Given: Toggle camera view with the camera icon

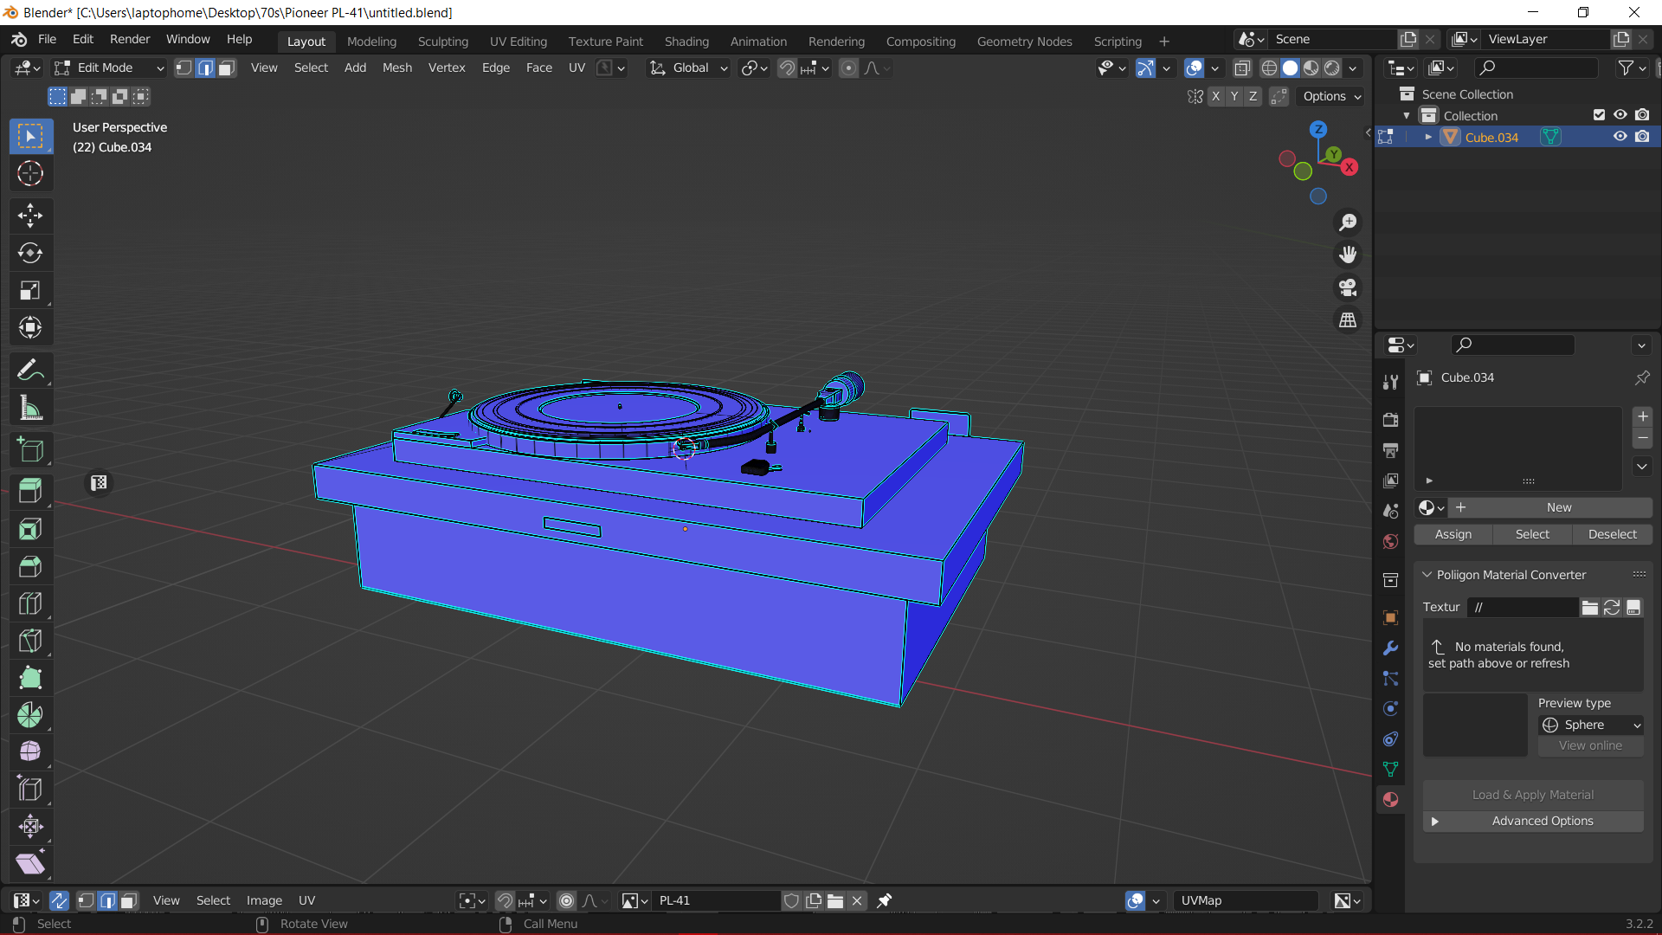Looking at the screenshot, I should (x=1348, y=287).
